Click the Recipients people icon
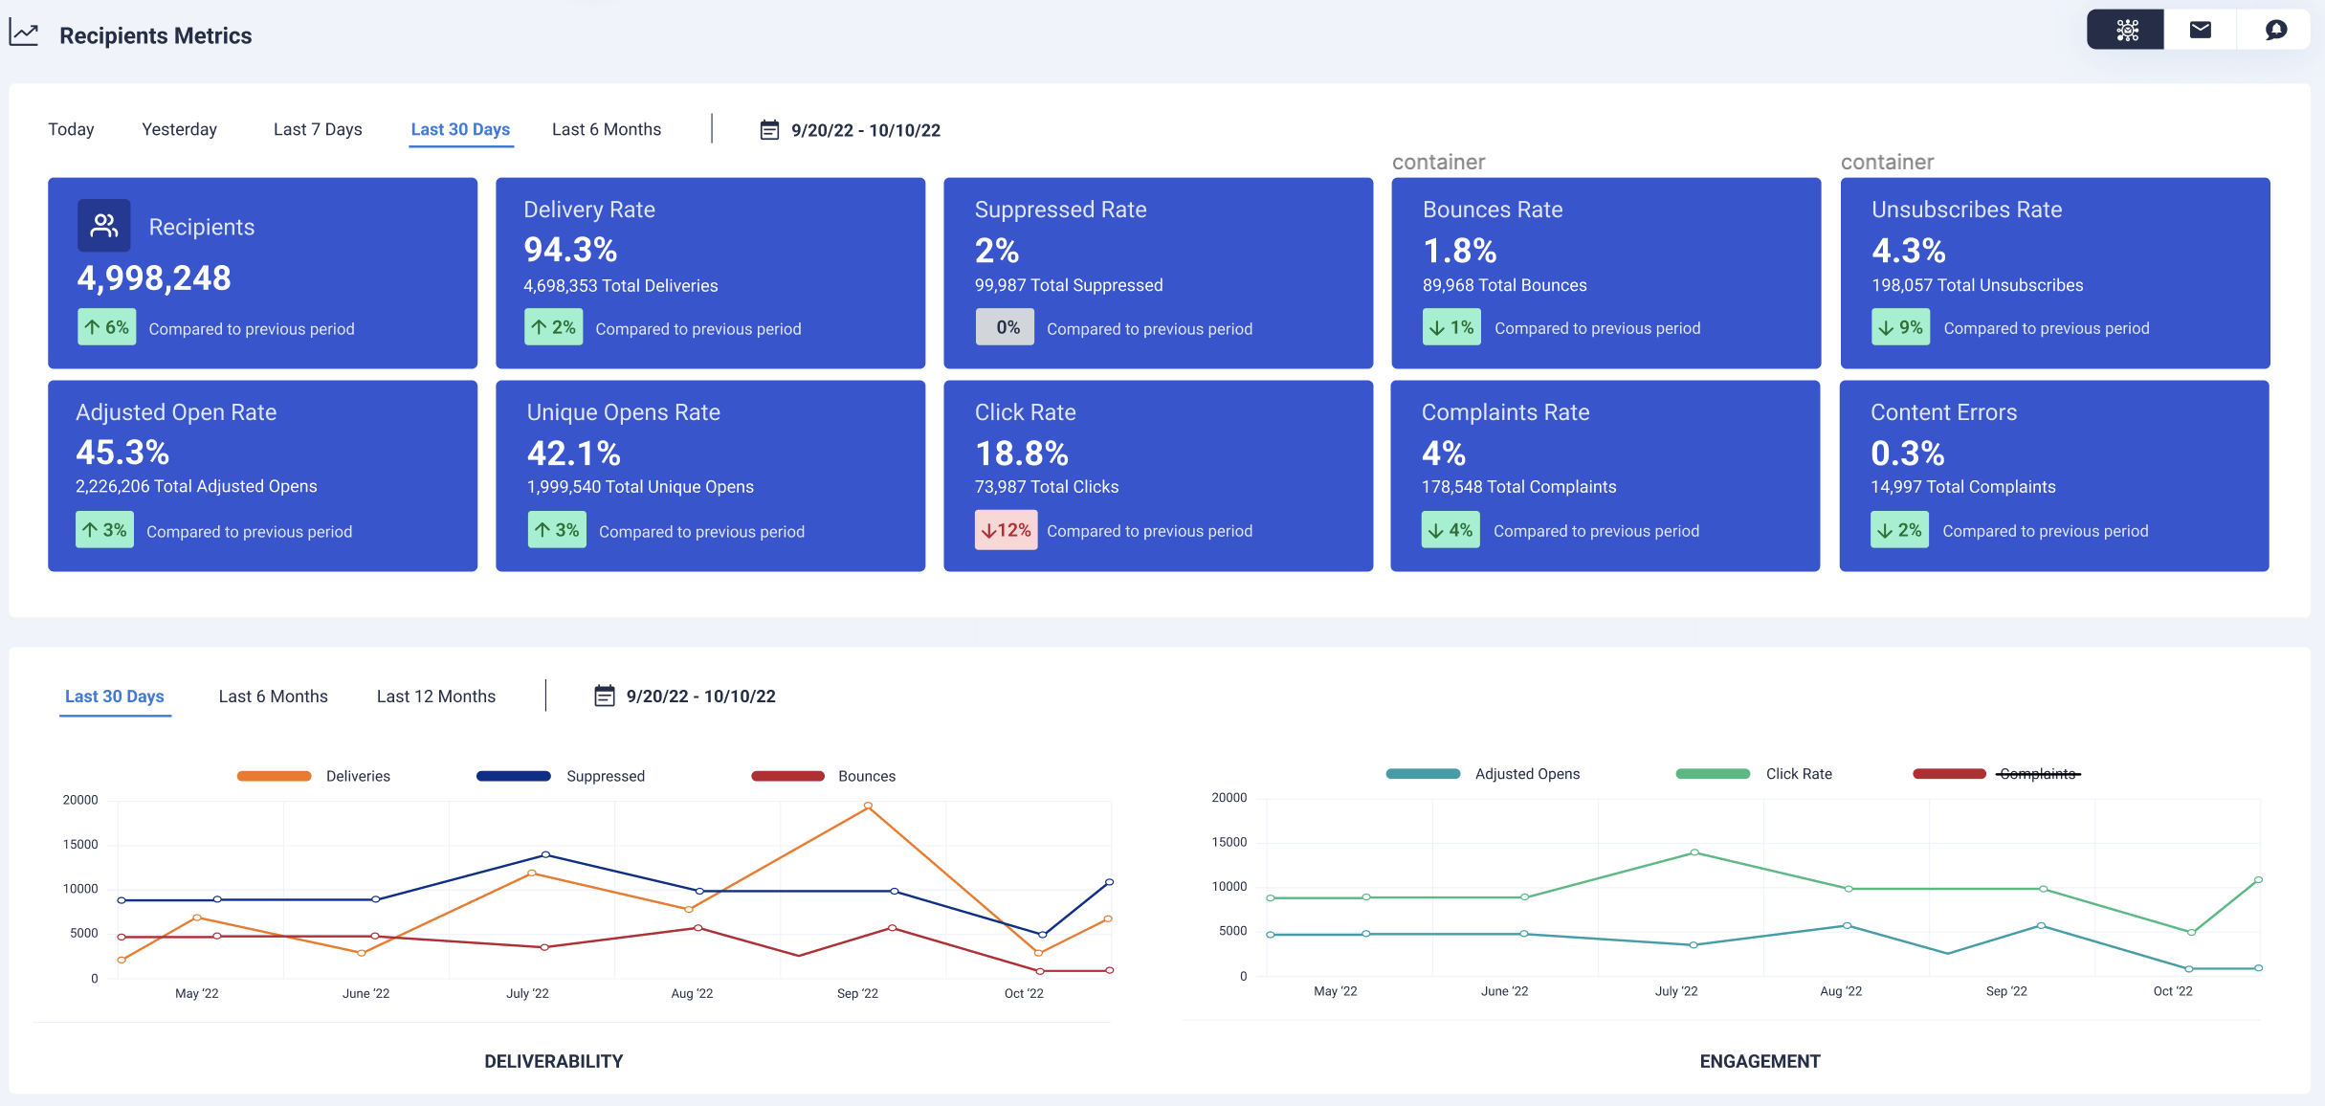Screen dimensions: 2325x1106 click(103, 226)
